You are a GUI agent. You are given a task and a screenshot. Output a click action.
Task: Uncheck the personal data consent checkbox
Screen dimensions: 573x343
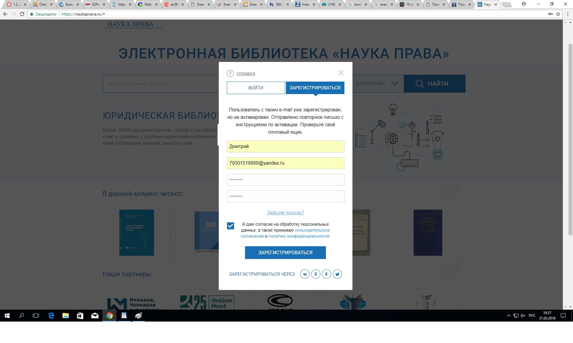[x=230, y=226]
